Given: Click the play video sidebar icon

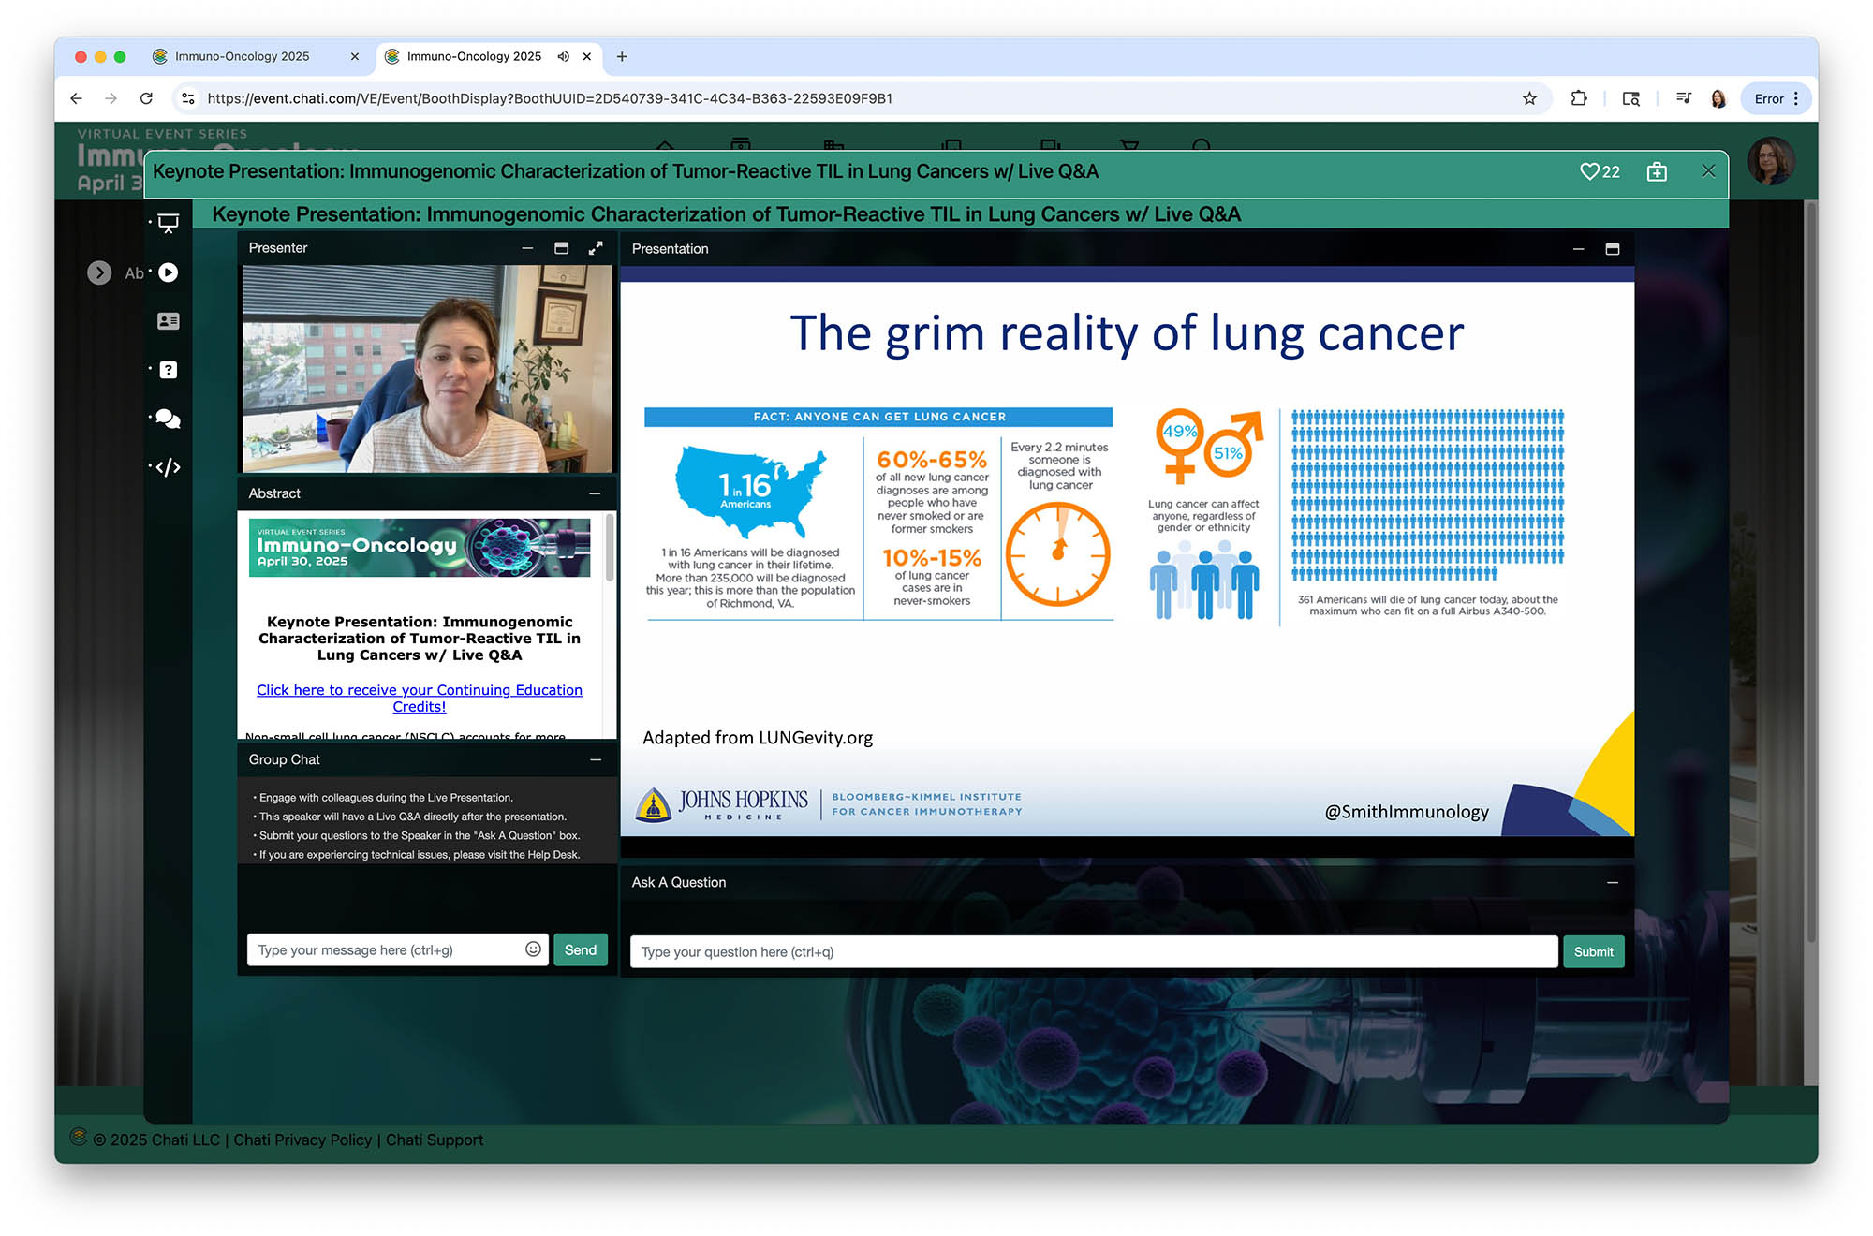Looking at the screenshot, I should (x=169, y=272).
